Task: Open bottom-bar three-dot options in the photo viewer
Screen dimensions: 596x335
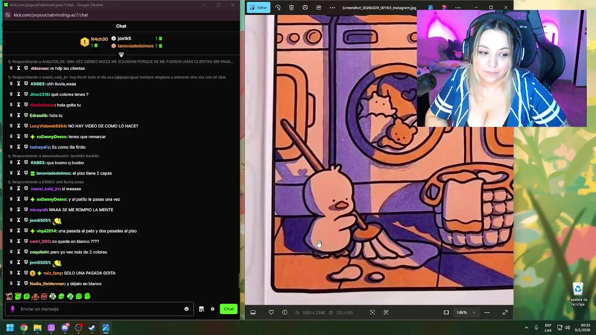Action: tap(487, 312)
